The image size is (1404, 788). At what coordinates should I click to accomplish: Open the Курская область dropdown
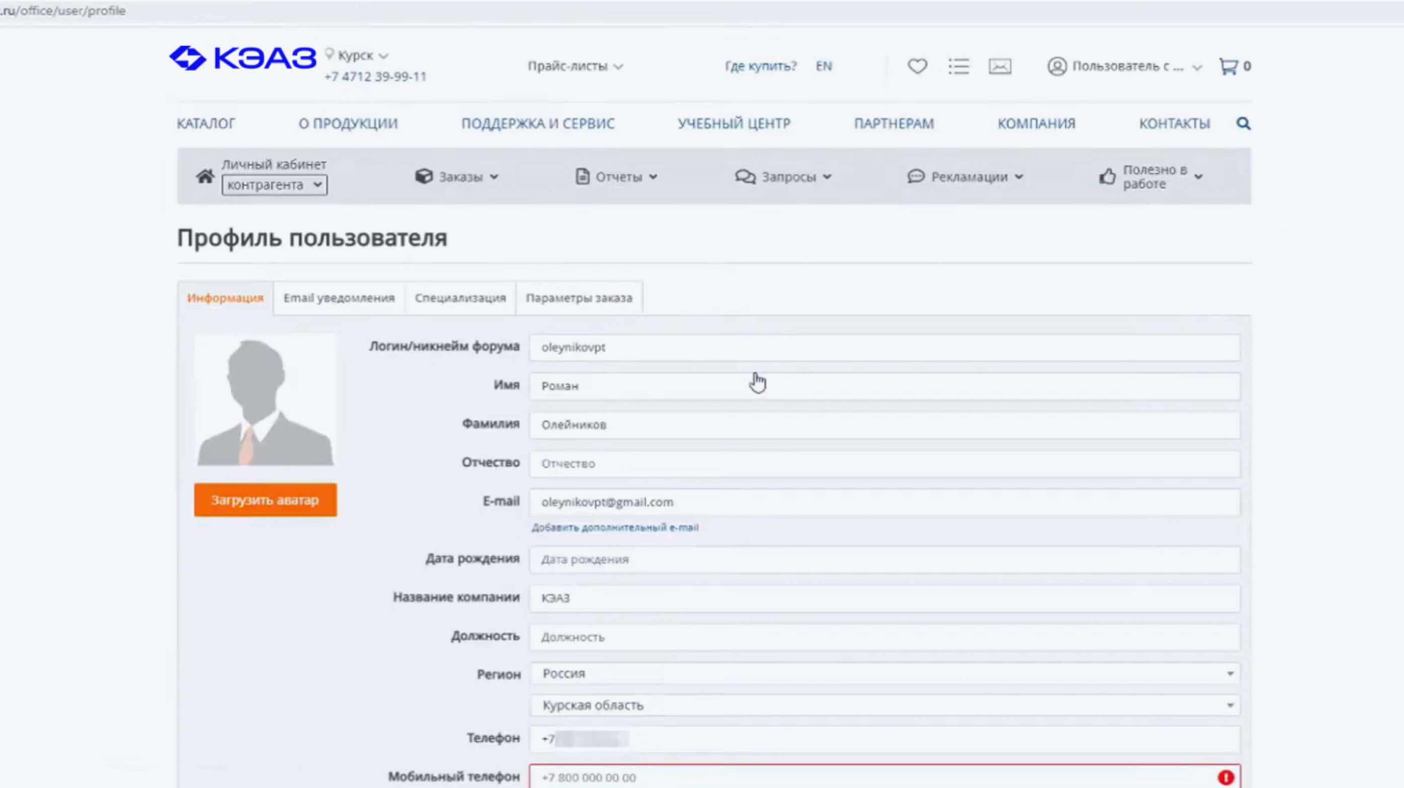[x=884, y=705]
